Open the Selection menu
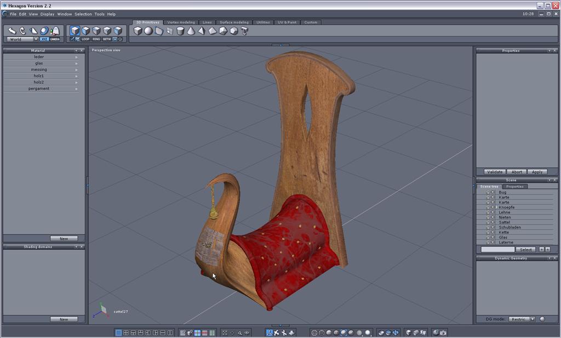Viewport: 561px width, 338px height. (x=83, y=14)
